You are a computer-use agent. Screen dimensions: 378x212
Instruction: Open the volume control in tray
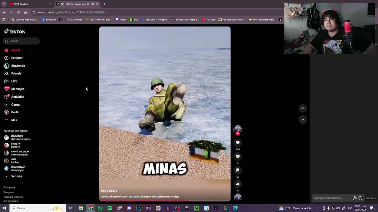(x=338, y=208)
